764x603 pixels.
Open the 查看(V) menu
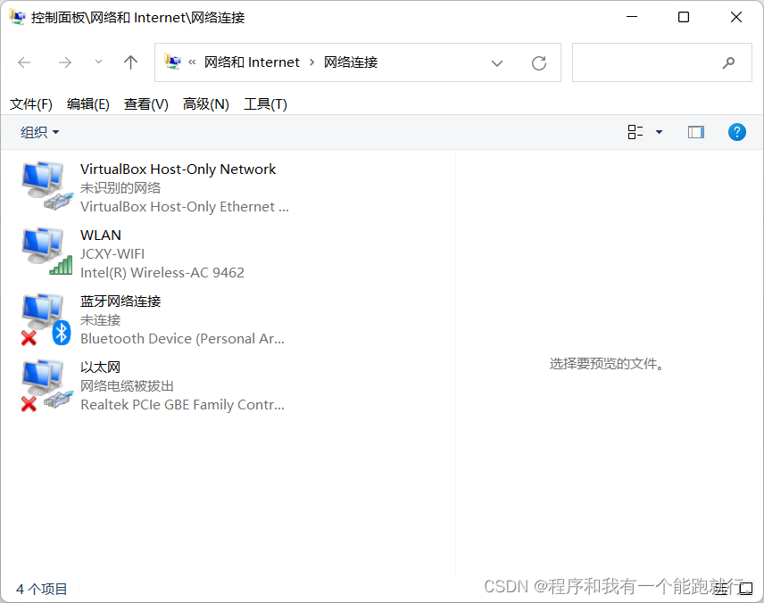click(145, 103)
